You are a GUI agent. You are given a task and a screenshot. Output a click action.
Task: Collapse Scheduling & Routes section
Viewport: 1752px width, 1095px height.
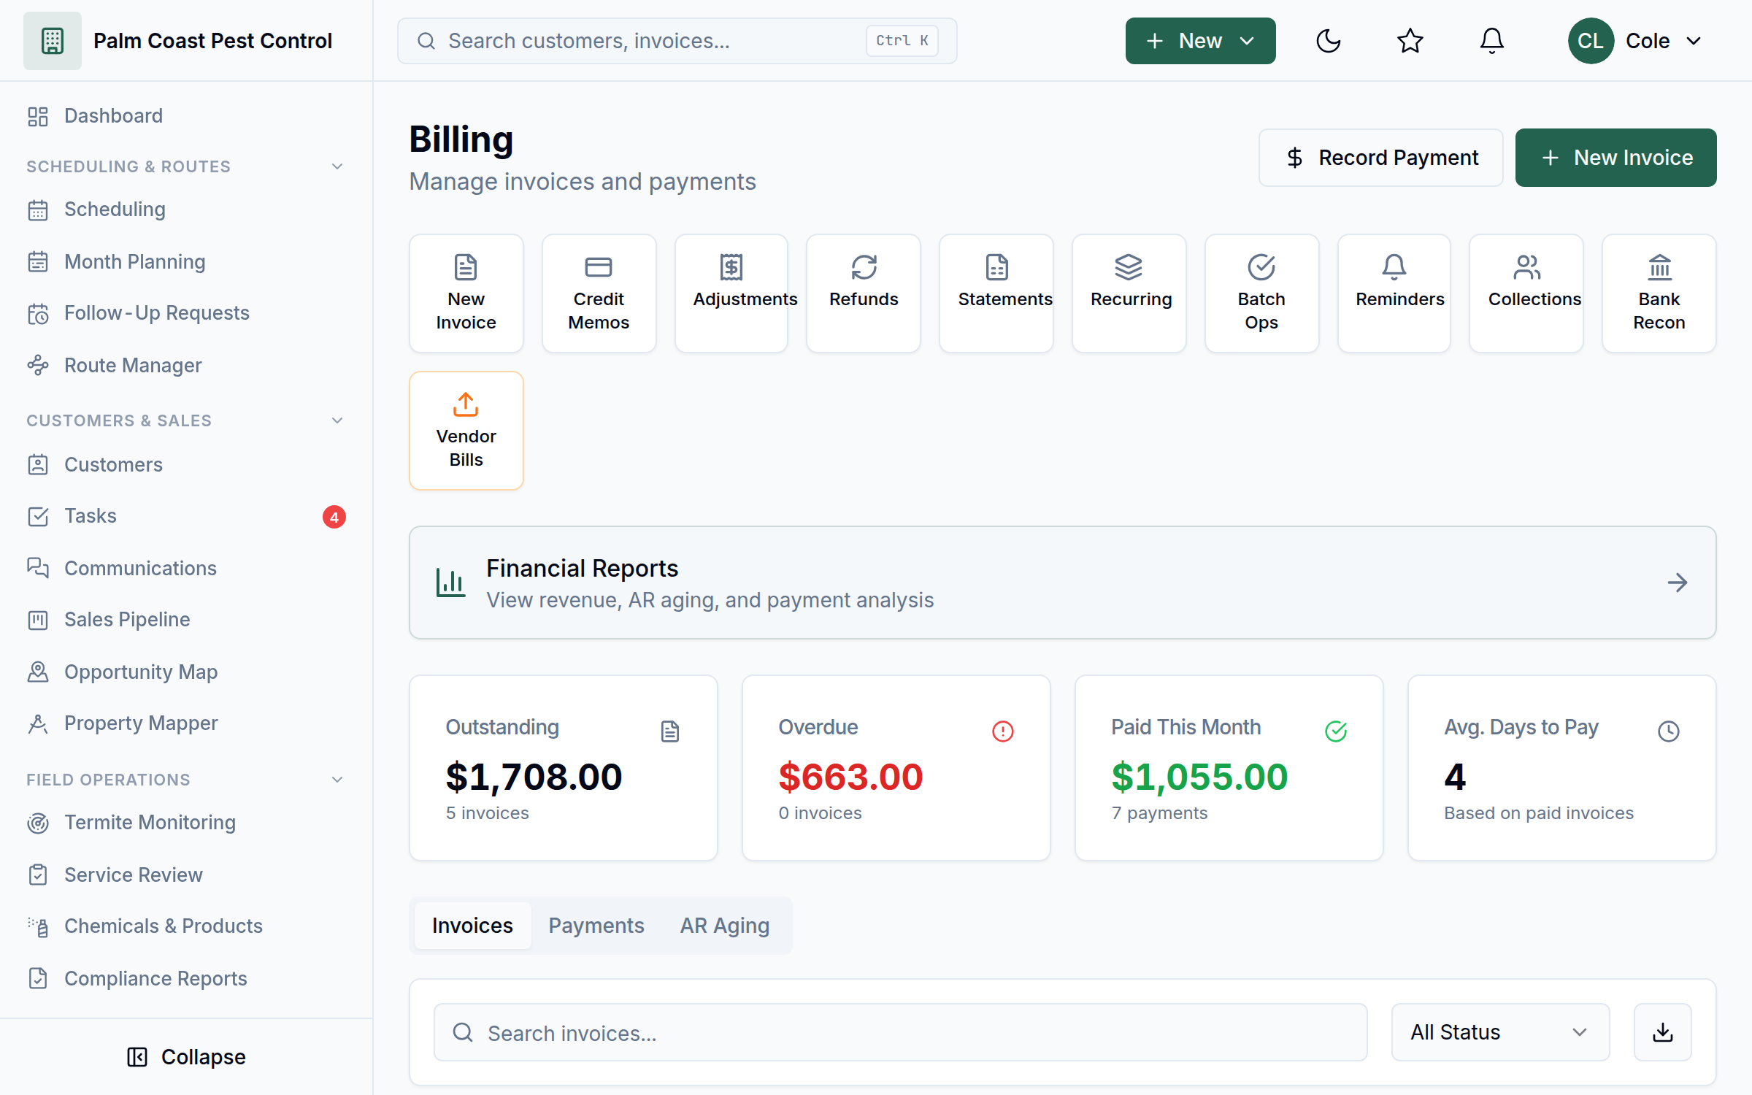337,166
